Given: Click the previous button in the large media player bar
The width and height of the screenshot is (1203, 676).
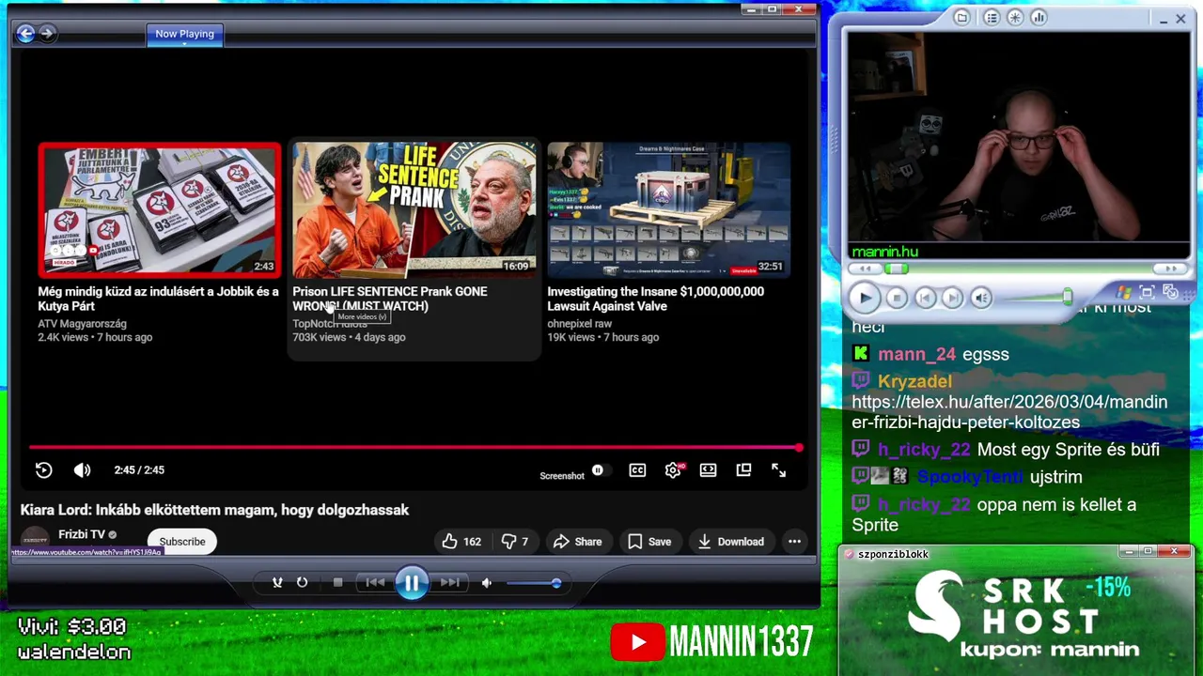Looking at the screenshot, I should pos(375,583).
